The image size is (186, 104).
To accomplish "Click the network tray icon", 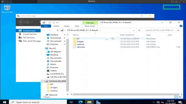I will [x=158, y=102].
